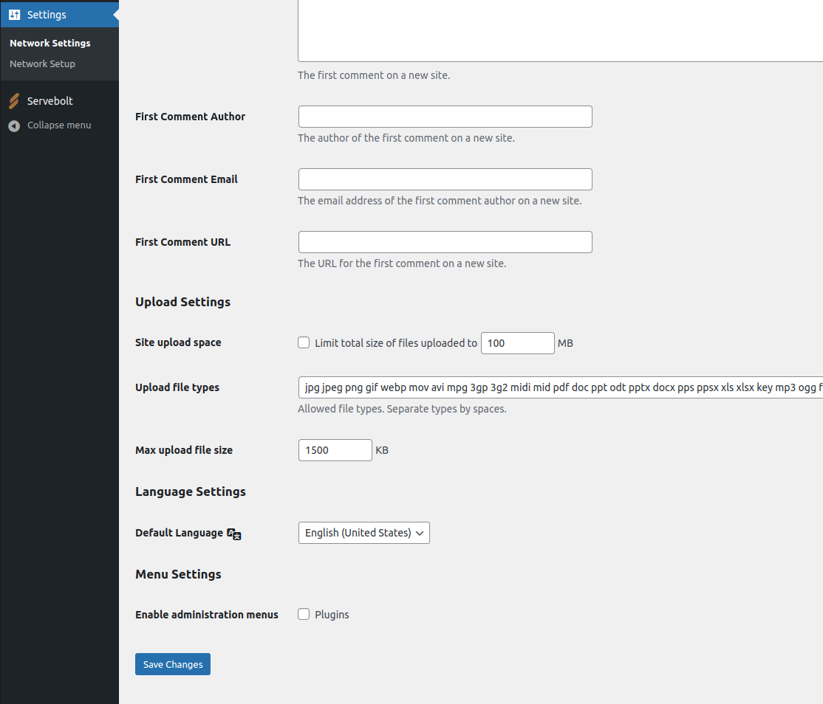Click the 'Enable administration menus' label

tap(206, 615)
